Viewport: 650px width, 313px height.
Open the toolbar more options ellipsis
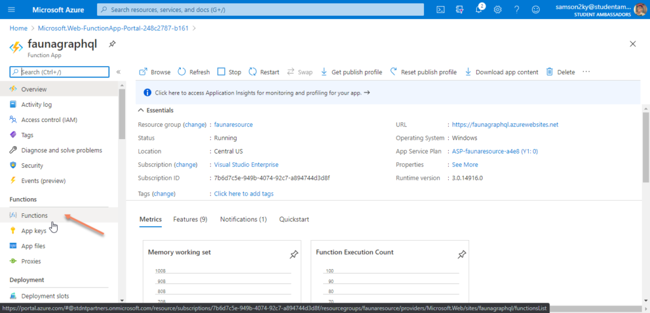tap(586, 72)
